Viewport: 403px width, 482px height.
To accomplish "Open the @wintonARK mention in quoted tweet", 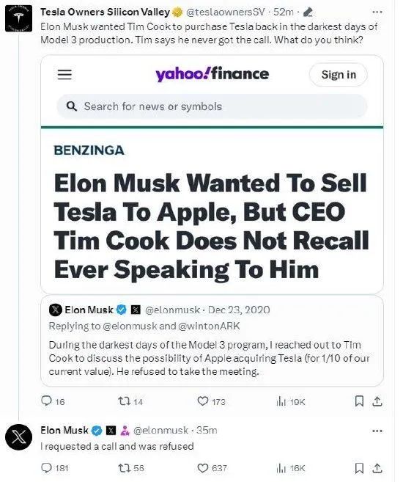I will [x=209, y=326].
